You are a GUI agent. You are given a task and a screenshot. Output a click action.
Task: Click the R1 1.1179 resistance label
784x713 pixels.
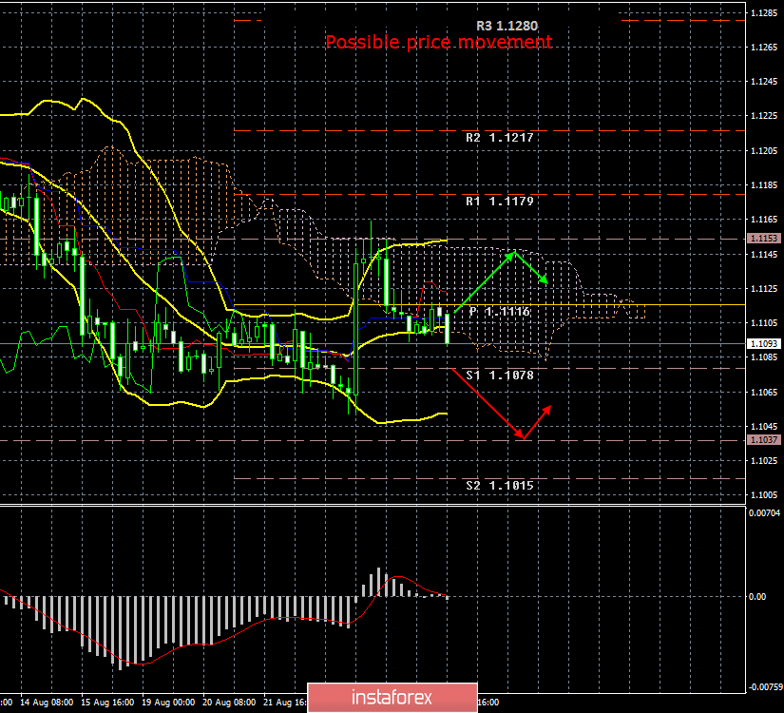tap(500, 202)
